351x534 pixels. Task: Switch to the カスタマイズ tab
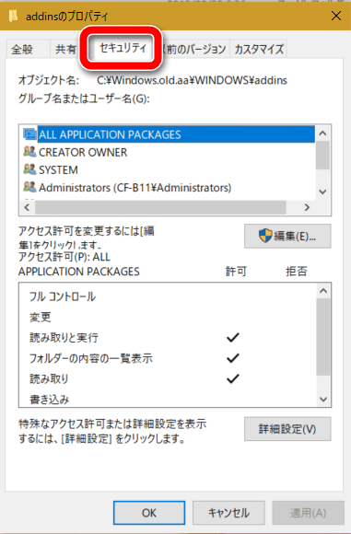(x=259, y=50)
